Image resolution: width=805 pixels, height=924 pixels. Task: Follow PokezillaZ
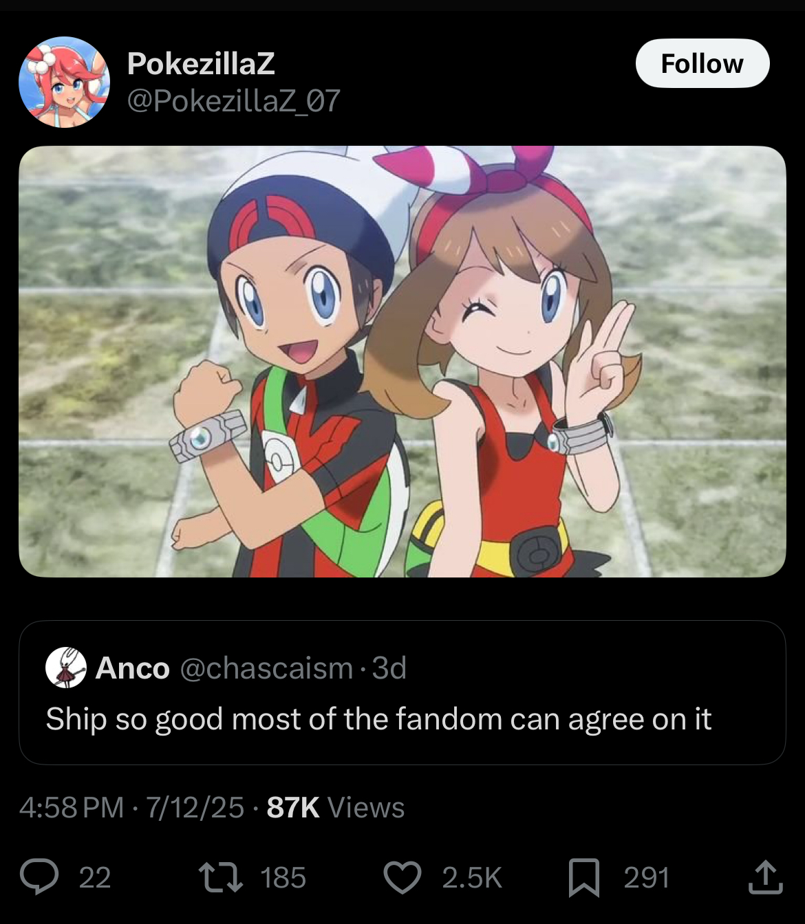point(702,63)
